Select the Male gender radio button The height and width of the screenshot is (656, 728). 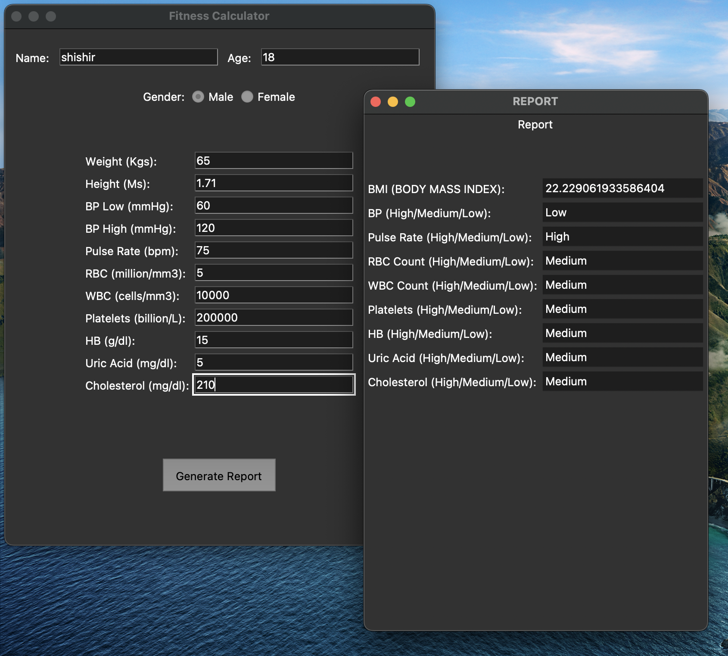tap(198, 97)
